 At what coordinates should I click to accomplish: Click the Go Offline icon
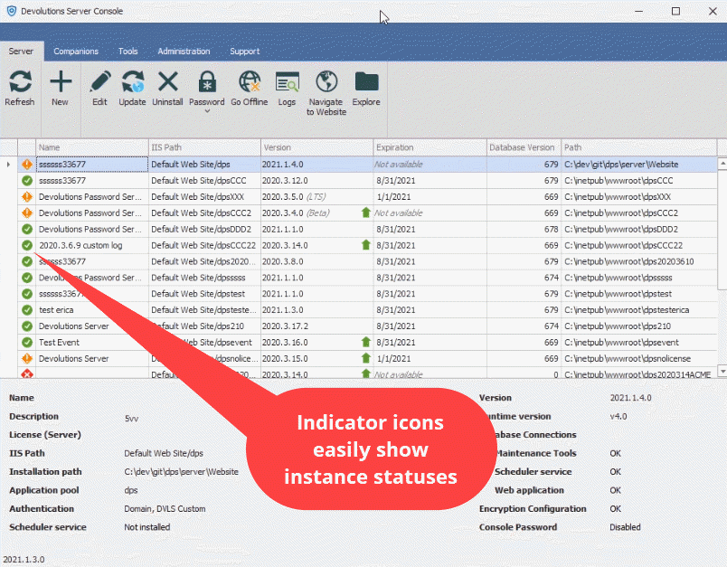[249, 82]
